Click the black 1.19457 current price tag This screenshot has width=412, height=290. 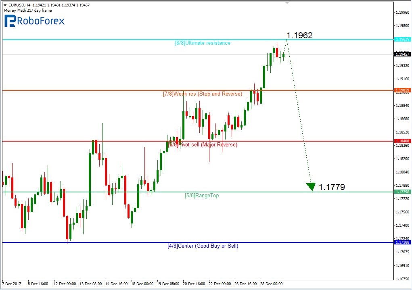point(402,54)
